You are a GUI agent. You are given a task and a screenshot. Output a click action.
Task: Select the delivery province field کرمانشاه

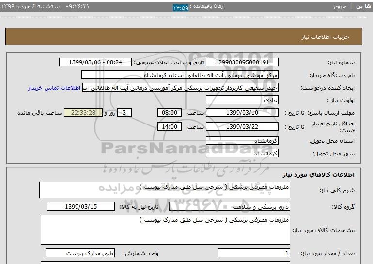[x=242, y=141]
